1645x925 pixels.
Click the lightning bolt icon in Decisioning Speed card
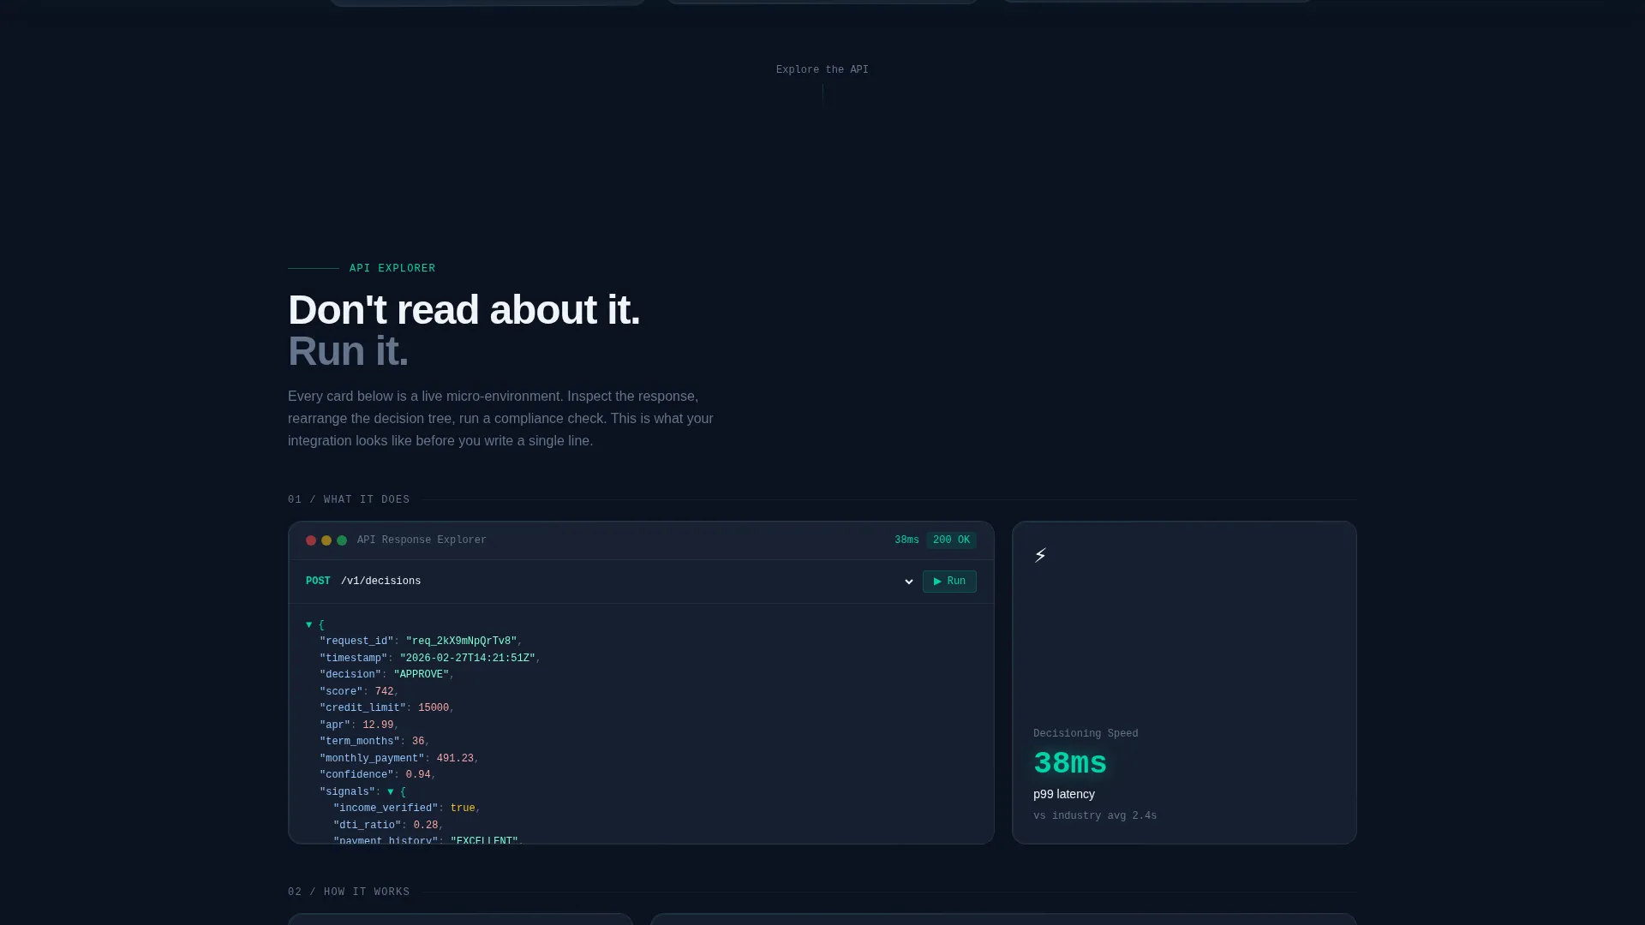click(x=1040, y=556)
